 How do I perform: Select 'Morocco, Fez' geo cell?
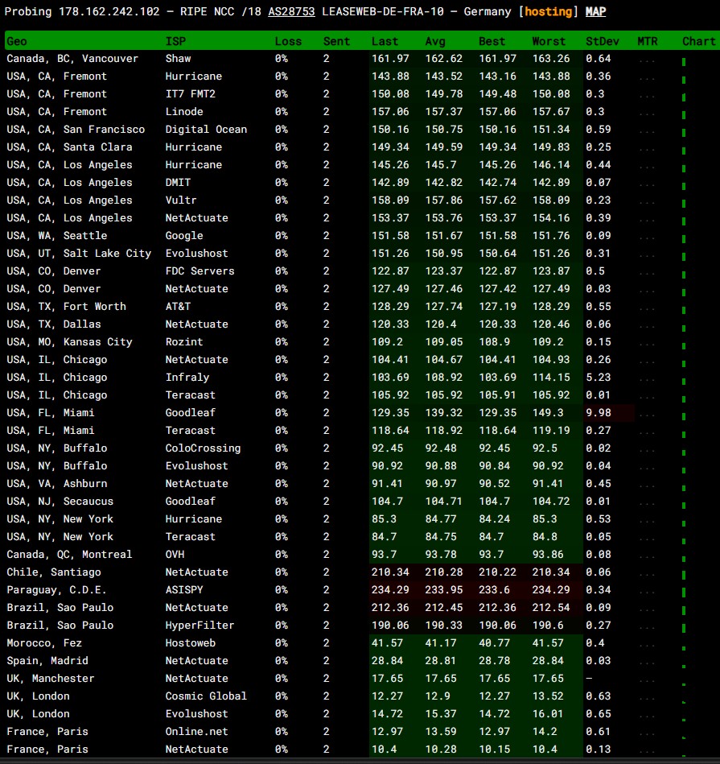click(x=43, y=643)
